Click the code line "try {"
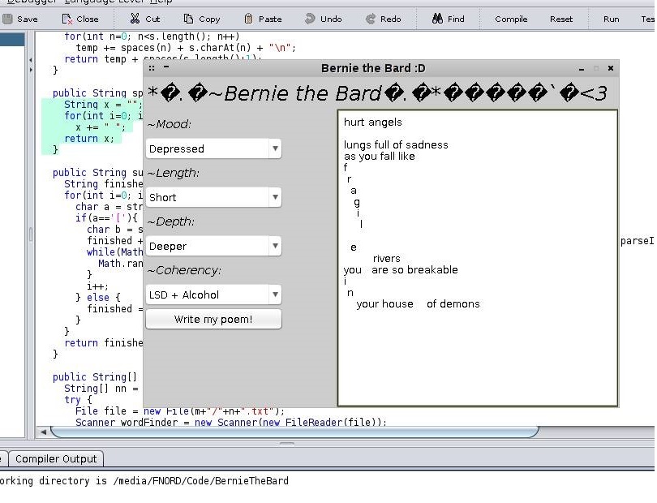657x503 pixels. click(78, 400)
